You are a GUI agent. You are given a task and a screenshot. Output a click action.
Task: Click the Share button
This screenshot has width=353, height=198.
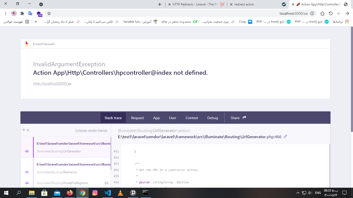238,118
